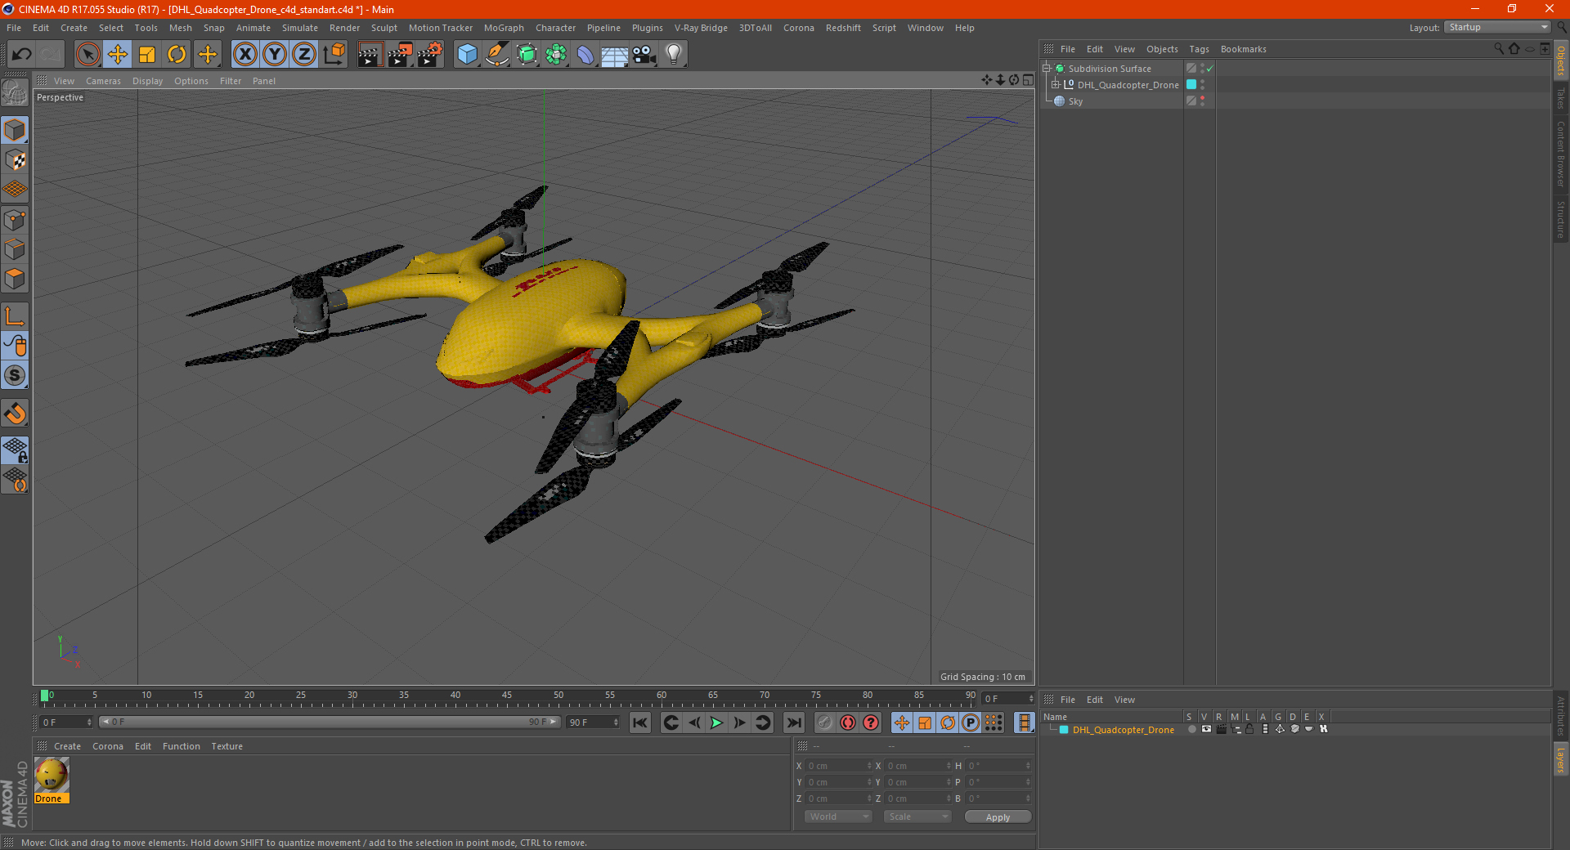
Task: Open the World coordinate dropdown
Action: [x=838, y=816]
